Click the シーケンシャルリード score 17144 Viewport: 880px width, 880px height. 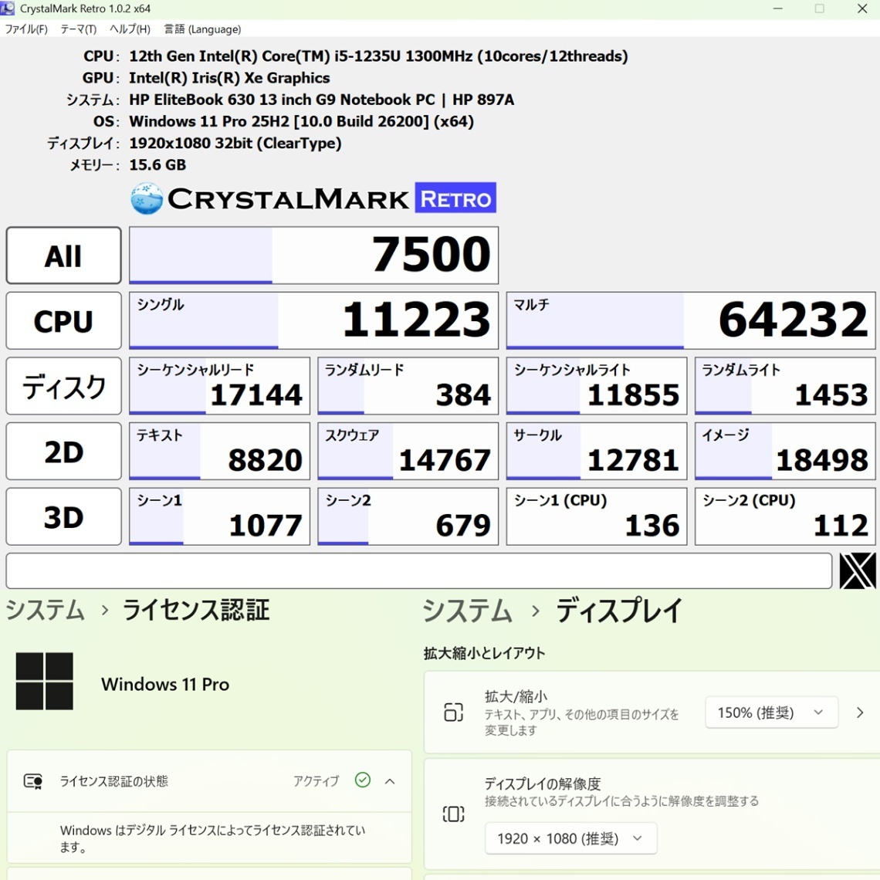(x=219, y=386)
